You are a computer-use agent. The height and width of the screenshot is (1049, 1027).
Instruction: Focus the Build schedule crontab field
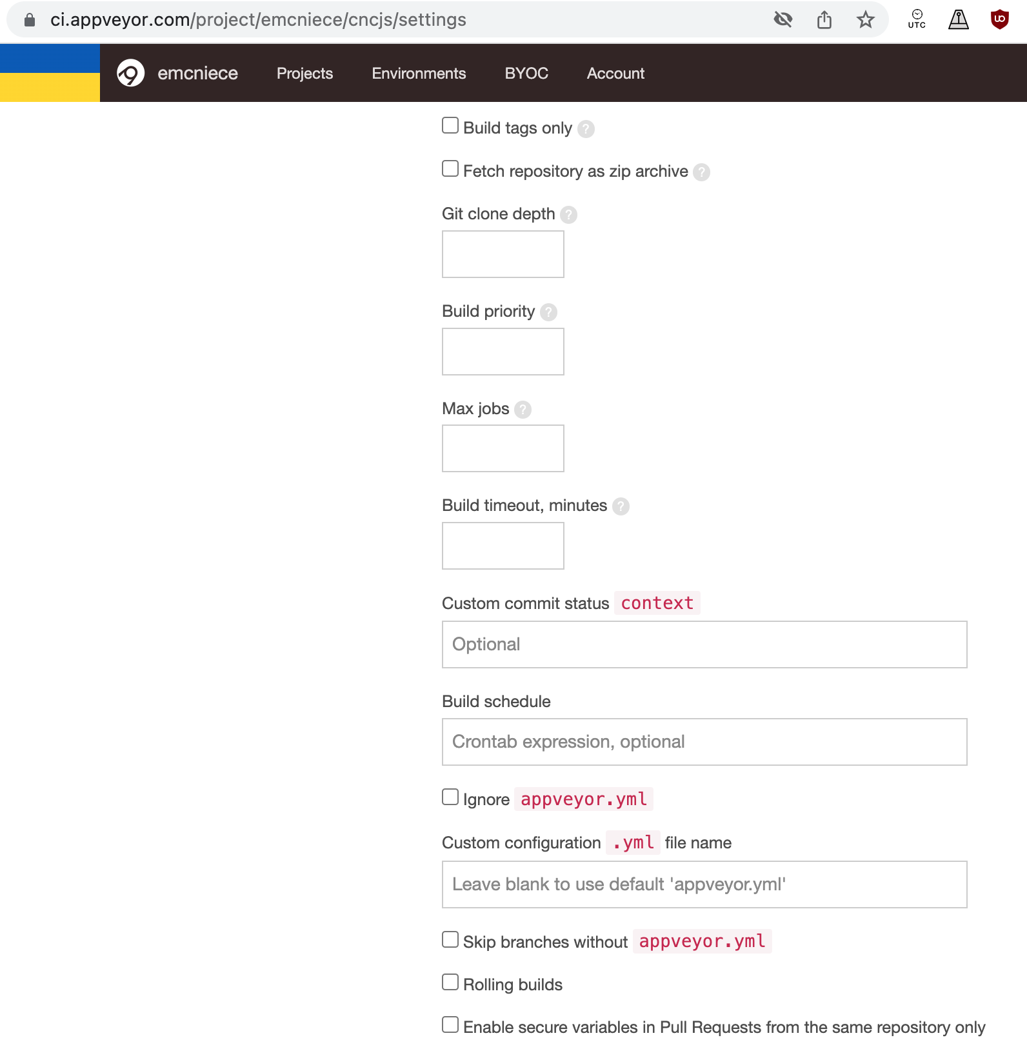(x=704, y=742)
